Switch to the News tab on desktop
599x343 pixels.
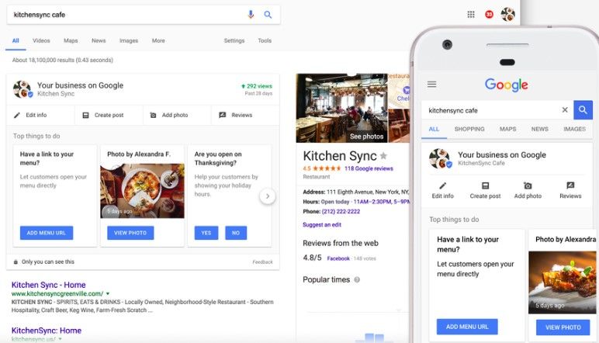(x=99, y=40)
